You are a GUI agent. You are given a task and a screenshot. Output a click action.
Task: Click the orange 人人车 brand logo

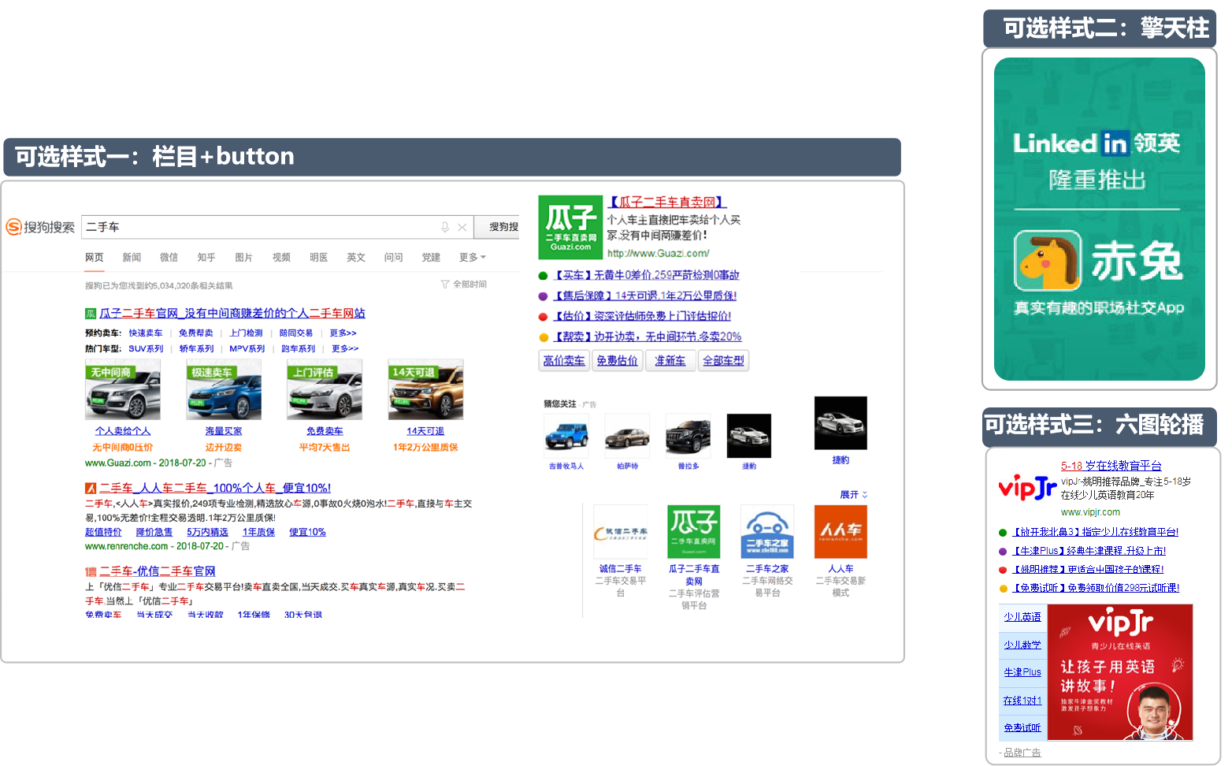pos(840,531)
